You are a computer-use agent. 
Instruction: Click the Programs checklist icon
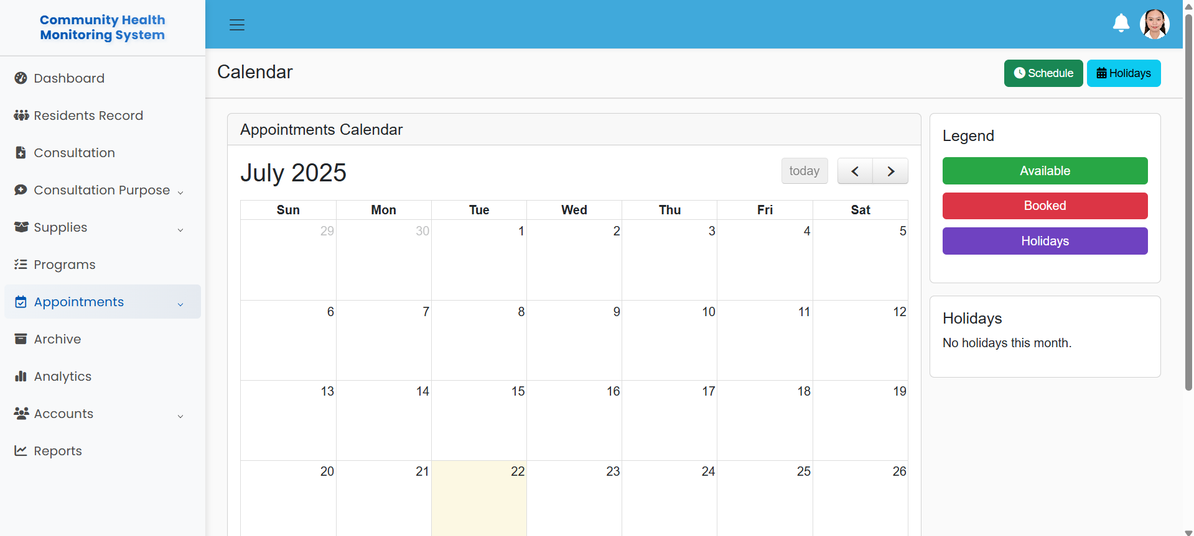(21, 265)
